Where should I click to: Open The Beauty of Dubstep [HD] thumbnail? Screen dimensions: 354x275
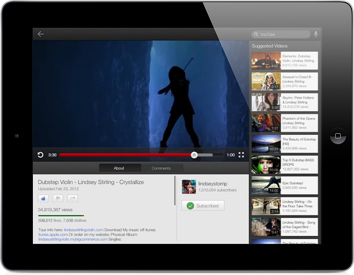[266, 144]
